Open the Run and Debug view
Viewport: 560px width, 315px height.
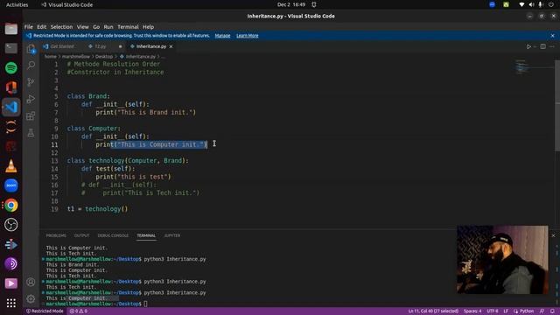[31, 99]
